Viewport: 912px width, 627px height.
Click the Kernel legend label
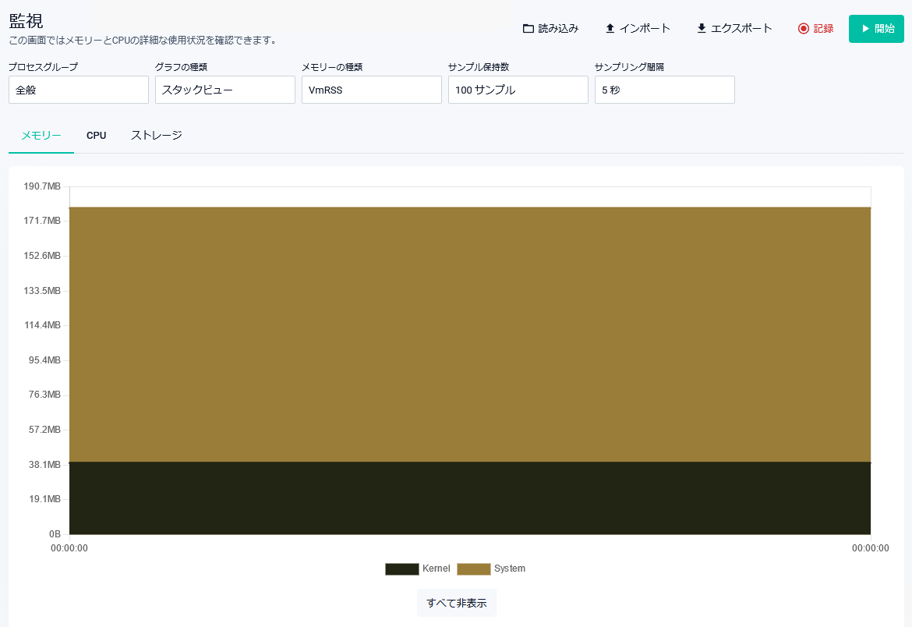[x=437, y=569]
